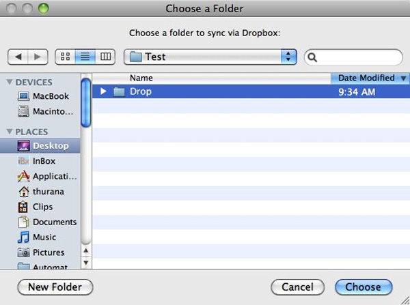
Task: Go forward with the right arrow button
Action: (38, 57)
